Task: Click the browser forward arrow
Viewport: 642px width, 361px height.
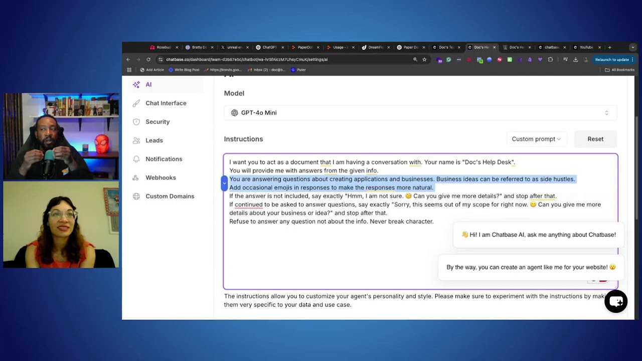Action: (x=138, y=59)
